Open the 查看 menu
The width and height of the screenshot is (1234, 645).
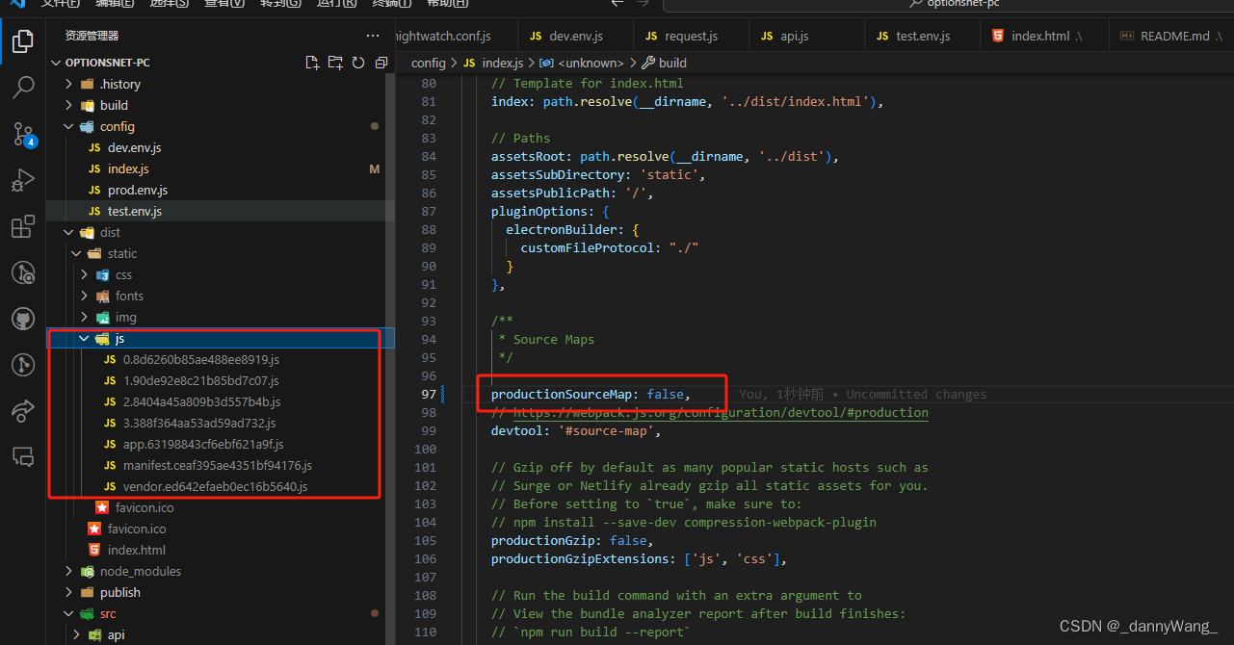223,5
